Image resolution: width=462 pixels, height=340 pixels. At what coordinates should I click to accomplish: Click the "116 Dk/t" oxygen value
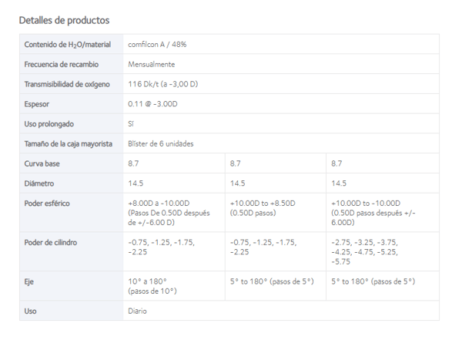tap(162, 84)
